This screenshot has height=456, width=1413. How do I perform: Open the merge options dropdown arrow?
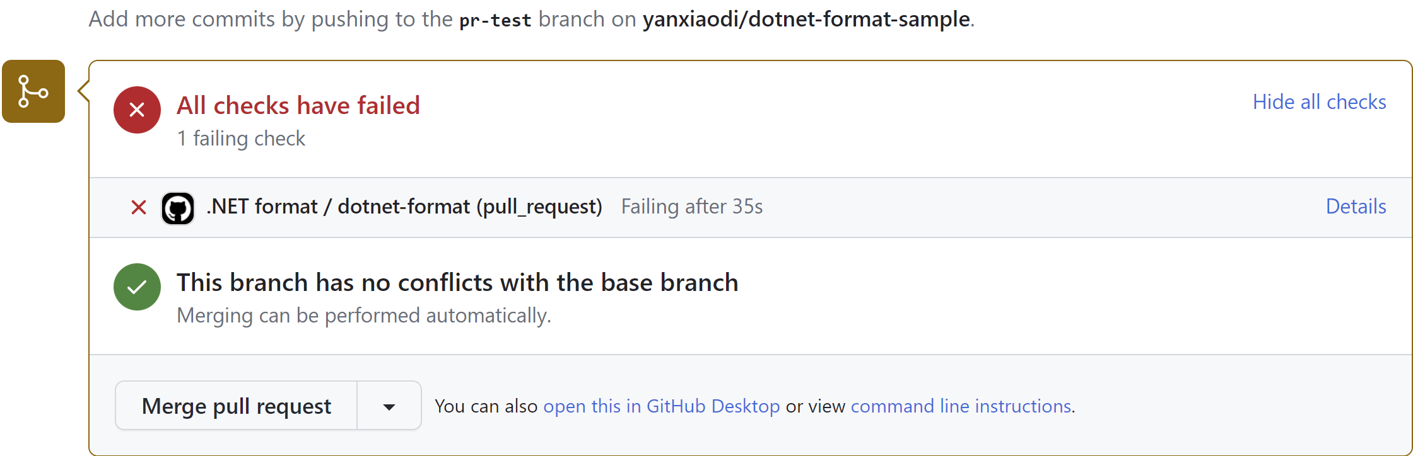click(x=389, y=406)
